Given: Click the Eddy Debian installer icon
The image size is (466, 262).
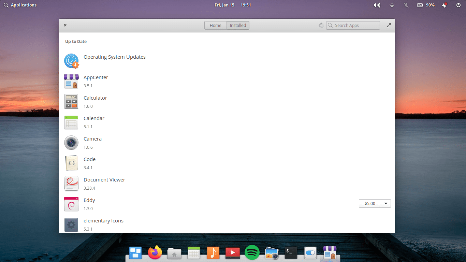Looking at the screenshot, I should click(71, 204).
